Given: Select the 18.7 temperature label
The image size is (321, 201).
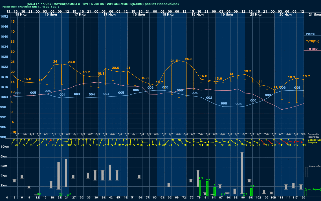Looking at the screenshot, I should [86, 72].
